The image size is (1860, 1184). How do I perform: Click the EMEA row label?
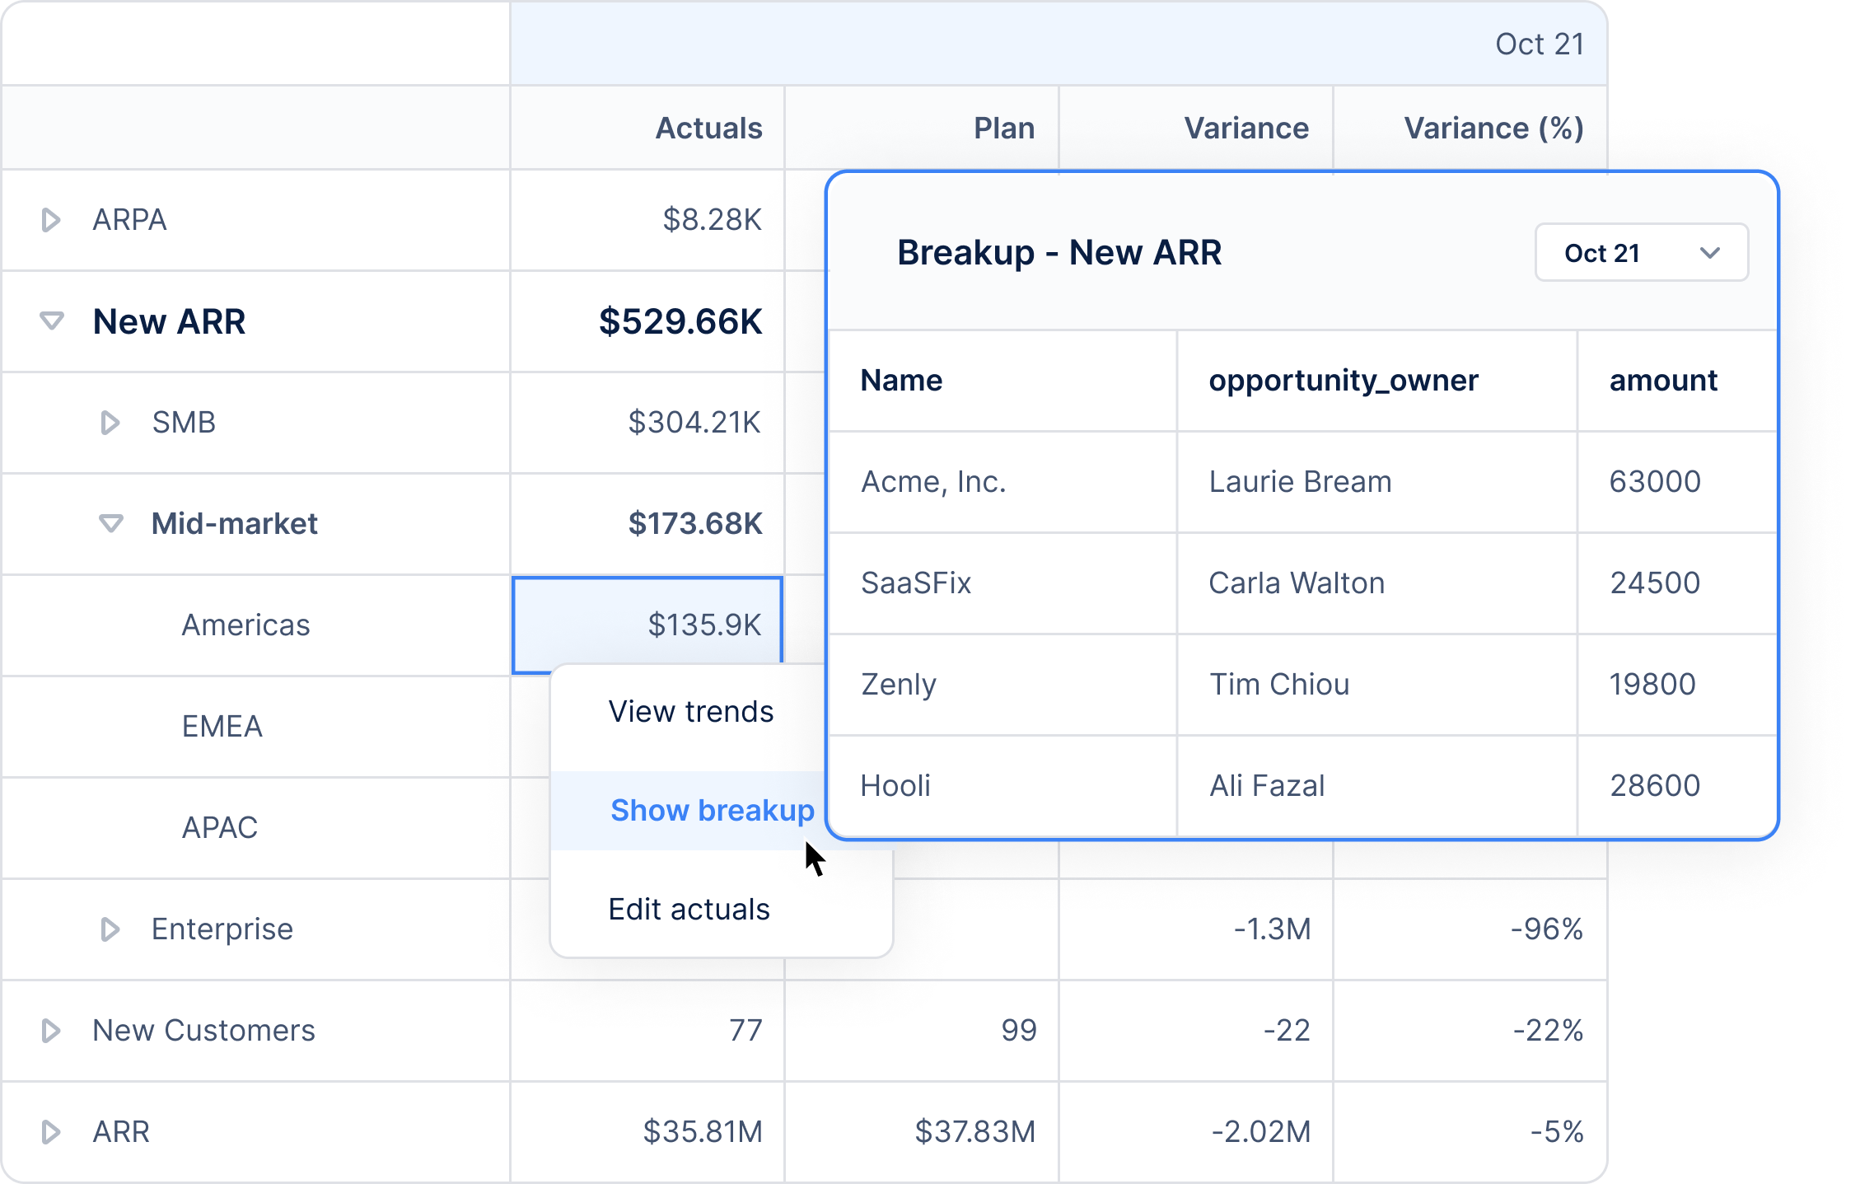coord(222,727)
